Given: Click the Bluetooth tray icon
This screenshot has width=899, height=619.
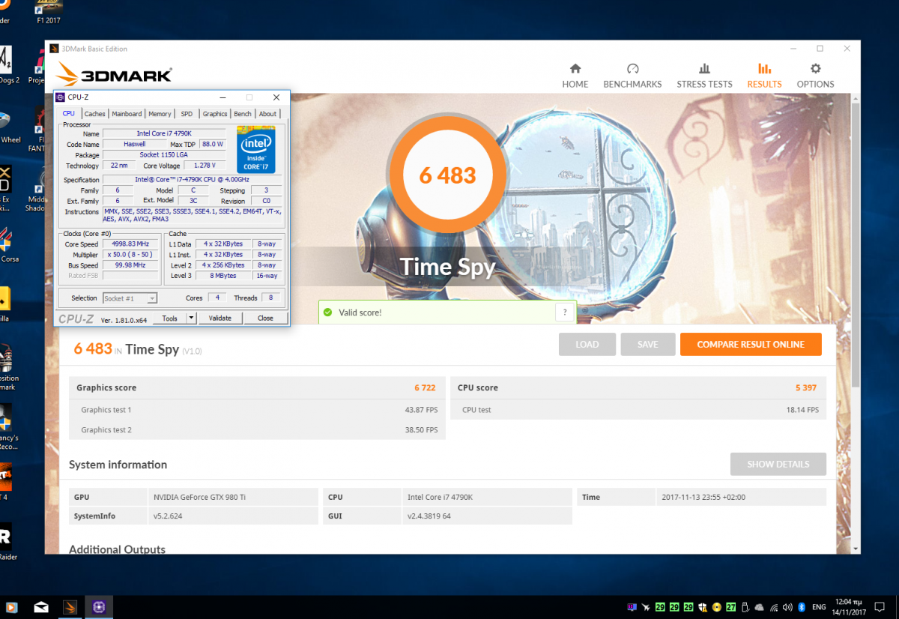Looking at the screenshot, I should pos(802,607).
